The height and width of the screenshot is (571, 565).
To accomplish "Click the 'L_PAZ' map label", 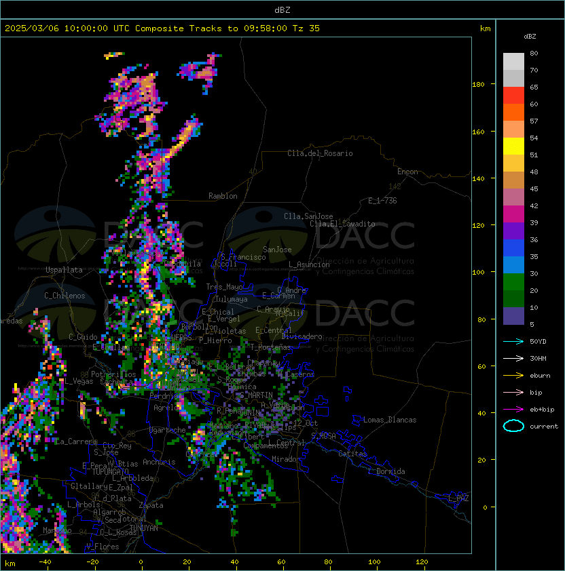I will (x=458, y=498).
